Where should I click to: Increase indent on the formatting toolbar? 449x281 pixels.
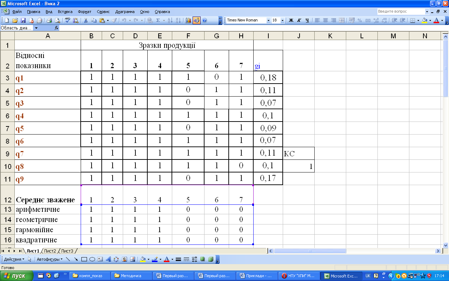click(x=403, y=20)
